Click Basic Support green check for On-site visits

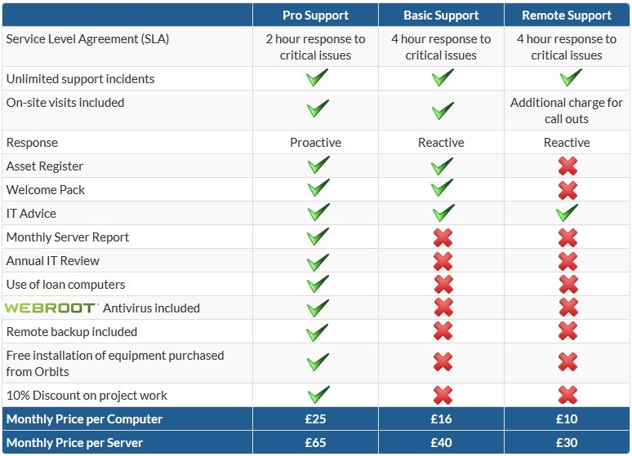(442, 111)
